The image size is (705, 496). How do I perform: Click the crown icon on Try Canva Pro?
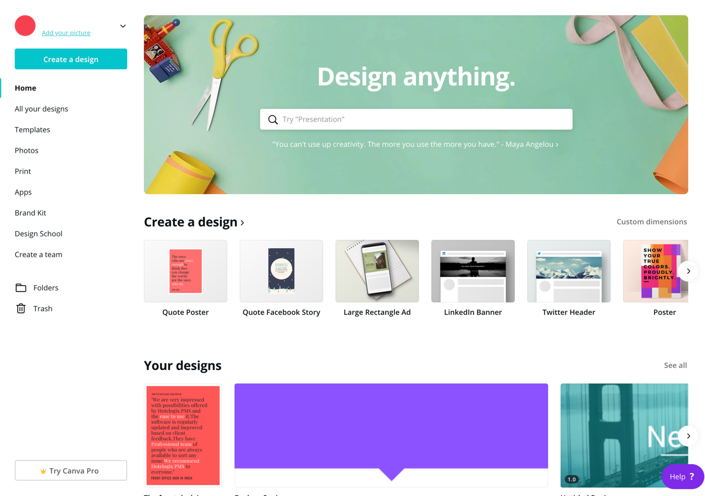point(43,471)
